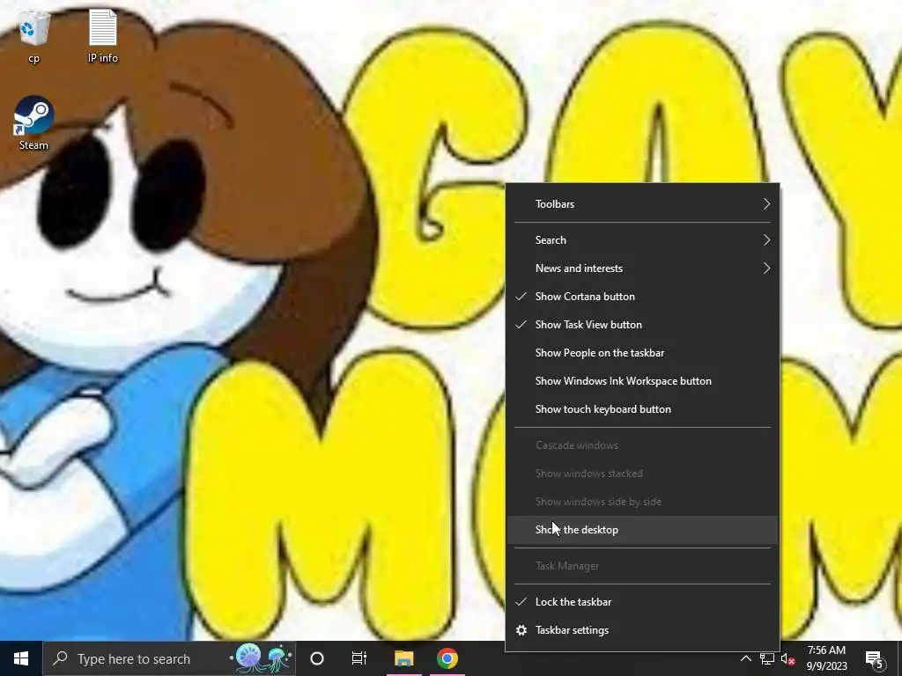Click the jellyfish search highlight image
Viewport: 902px width, 676px height.
[x=262, y=658]
